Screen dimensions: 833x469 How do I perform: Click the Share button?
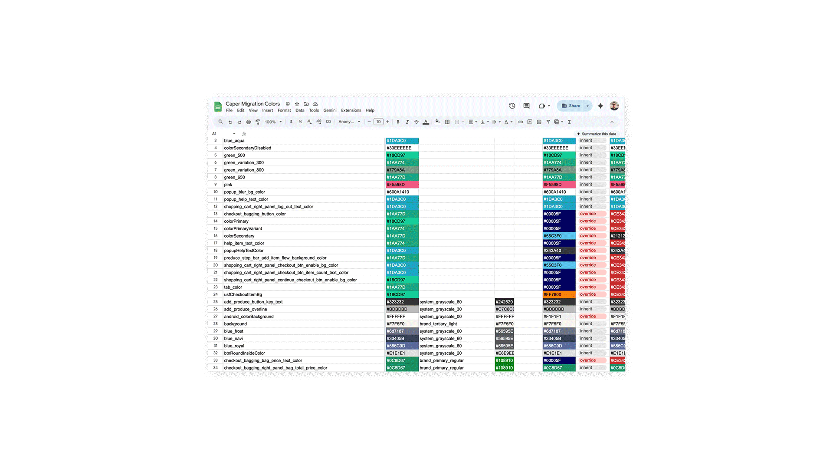(571, 106)
